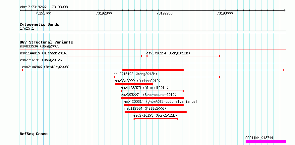Image resolution: width=295 pixels, height=145 pixels.
Task: Open variant esv2716193 (Wong2012b) label
Action: (155, 115)
